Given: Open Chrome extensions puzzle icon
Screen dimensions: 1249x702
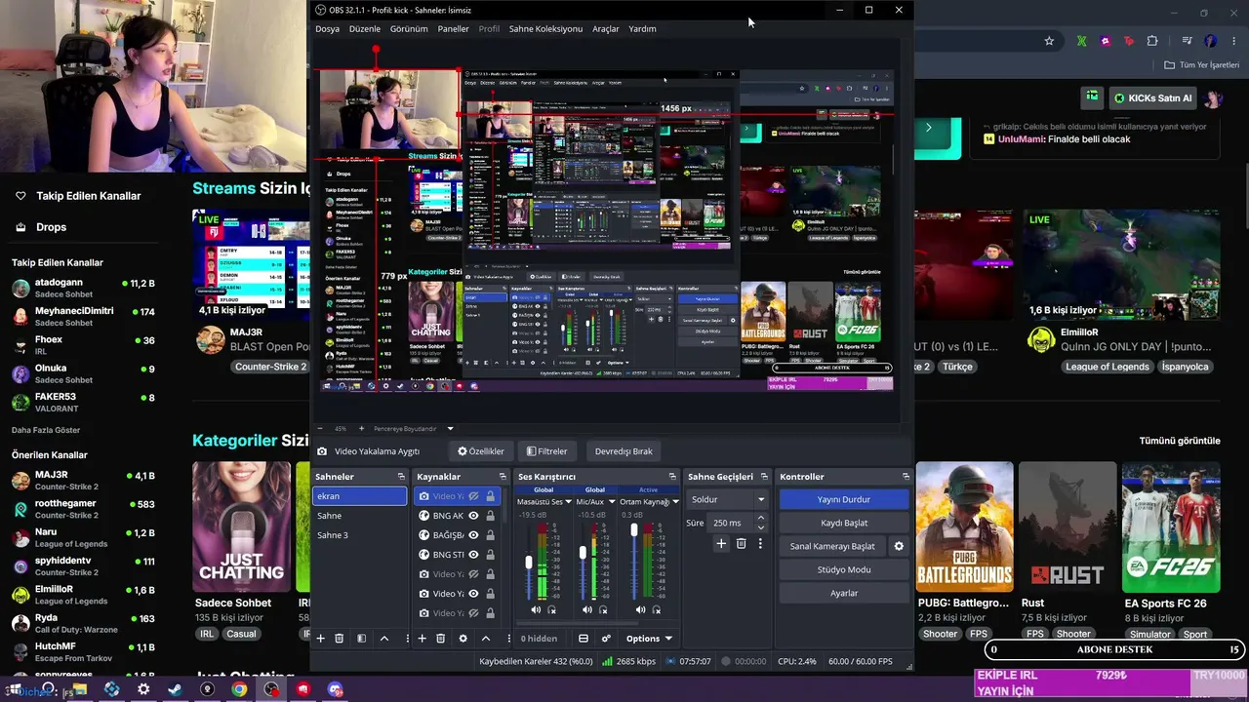Looking at the screenshot, I should (x=1152, y=41).
